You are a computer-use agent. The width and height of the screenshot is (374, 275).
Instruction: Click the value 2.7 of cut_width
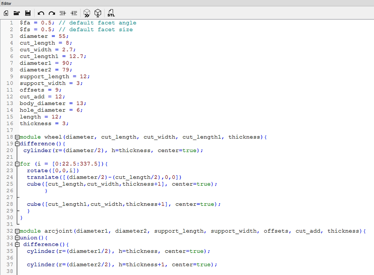point(67,50)
